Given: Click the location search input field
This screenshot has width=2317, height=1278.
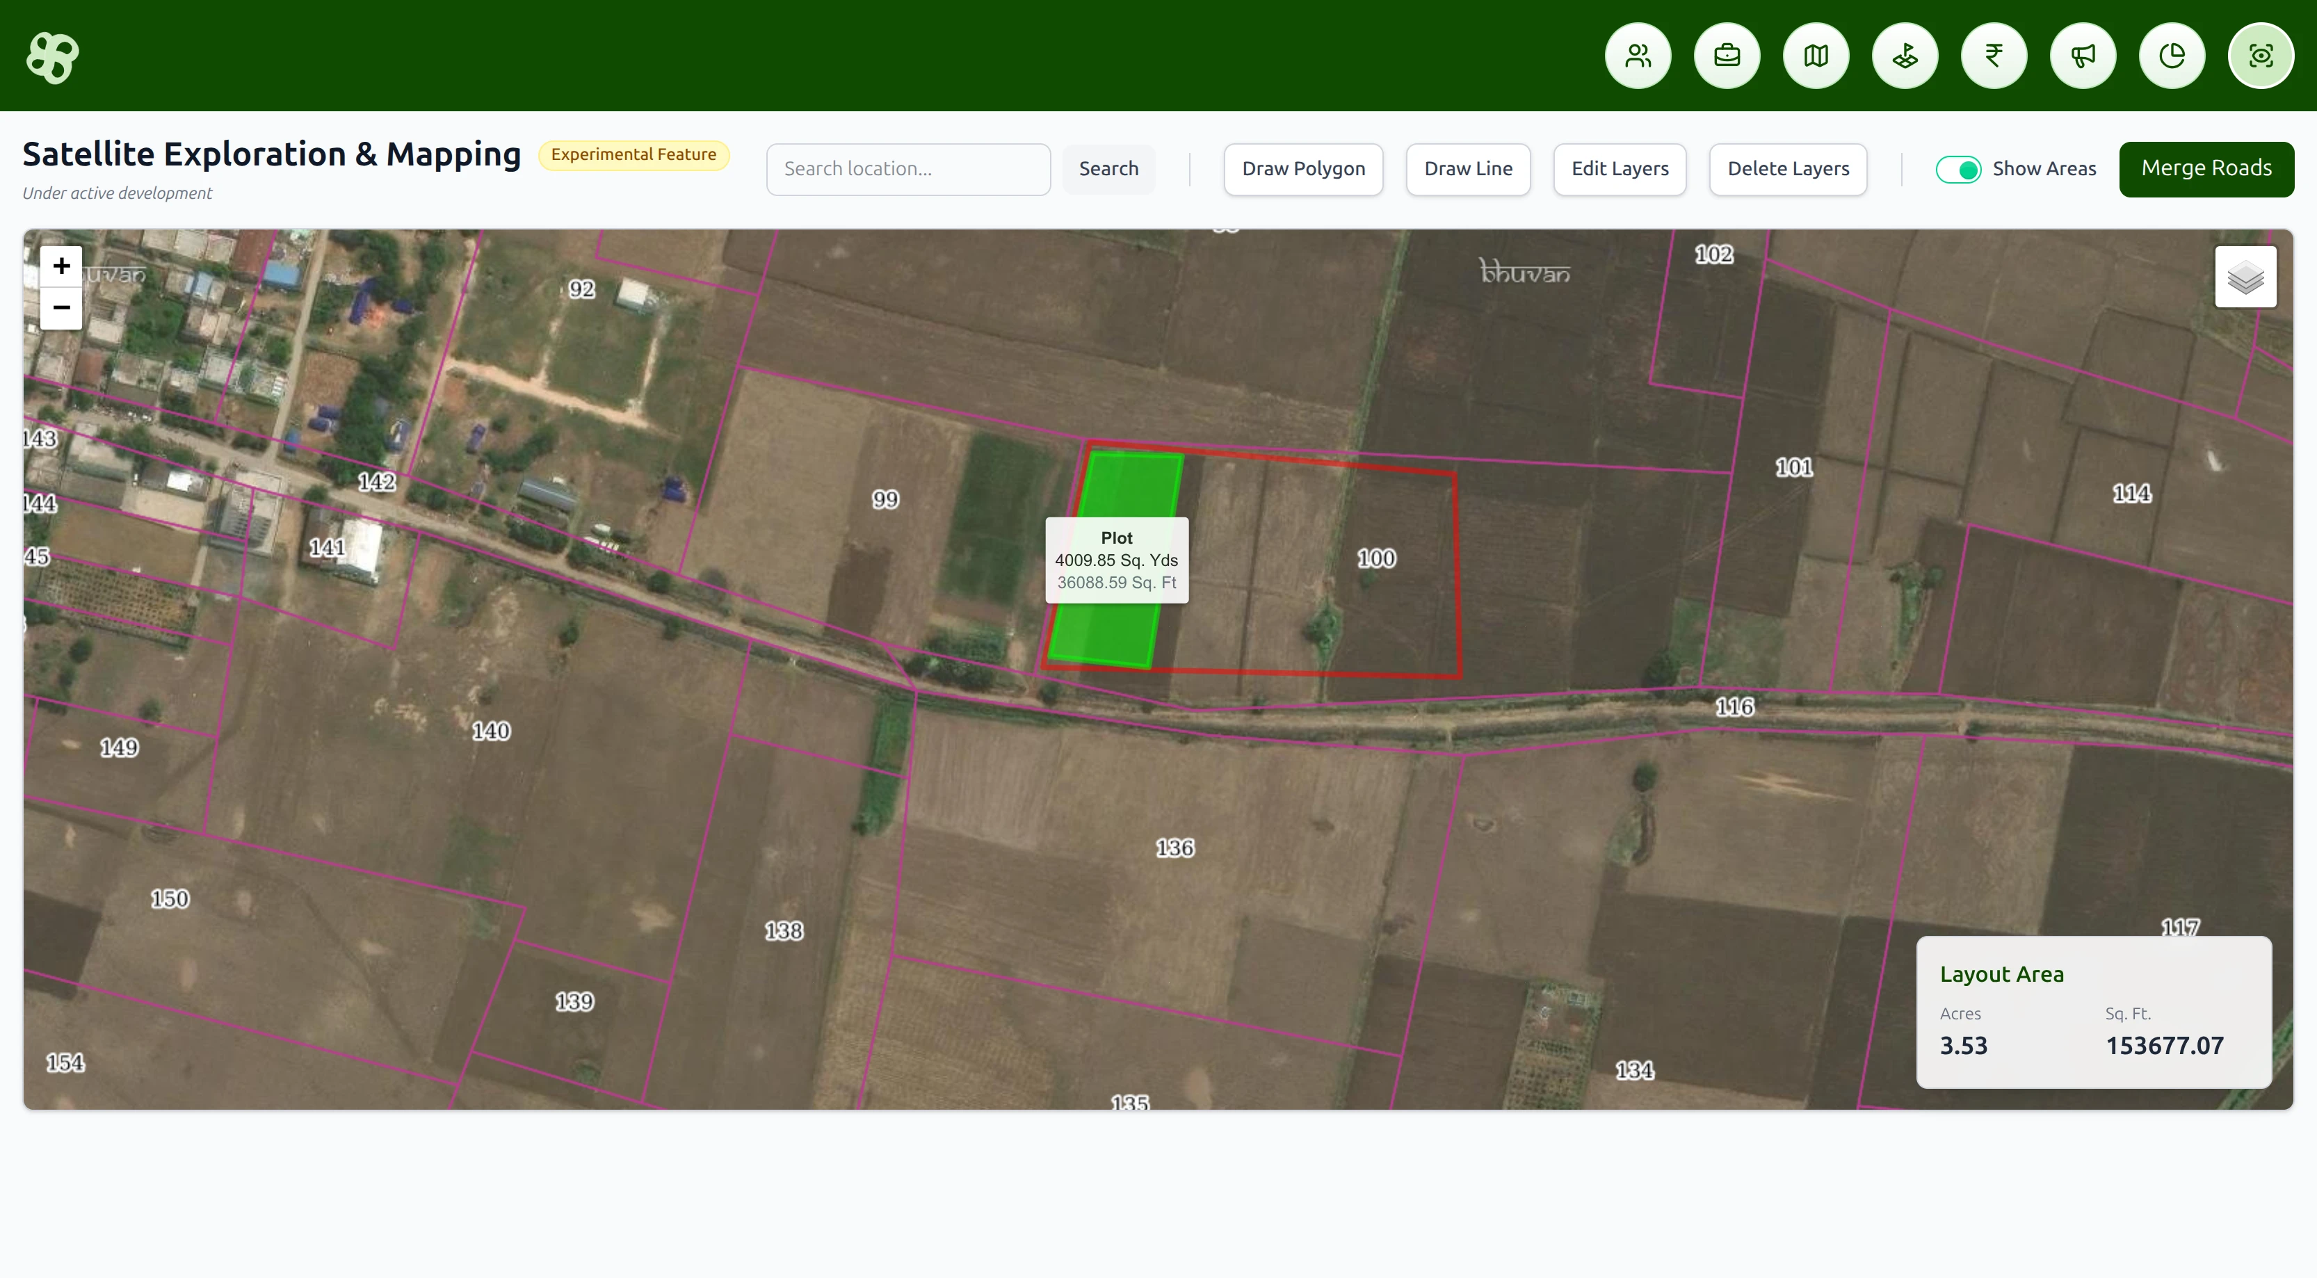Looking at the screenshot, I should (907, 169).
